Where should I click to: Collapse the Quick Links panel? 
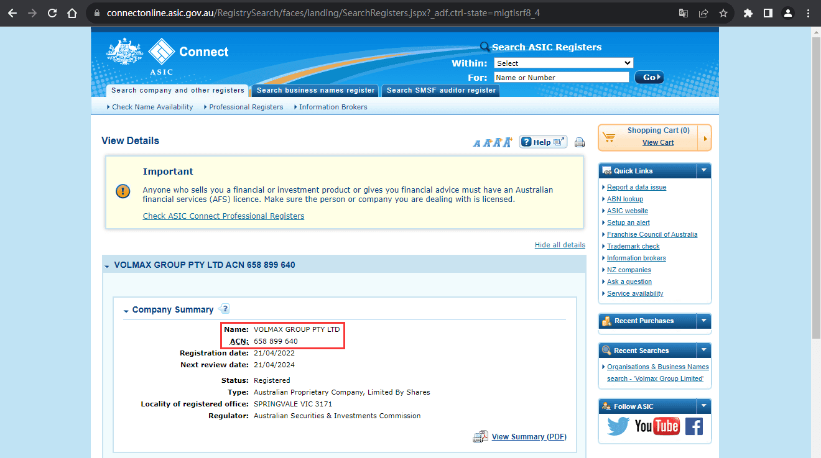[x=704, y=170]
